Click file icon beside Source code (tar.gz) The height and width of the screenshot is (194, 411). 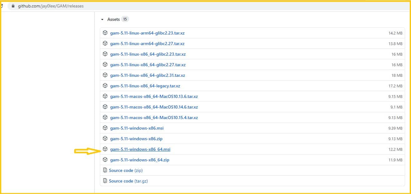(105, 181)
